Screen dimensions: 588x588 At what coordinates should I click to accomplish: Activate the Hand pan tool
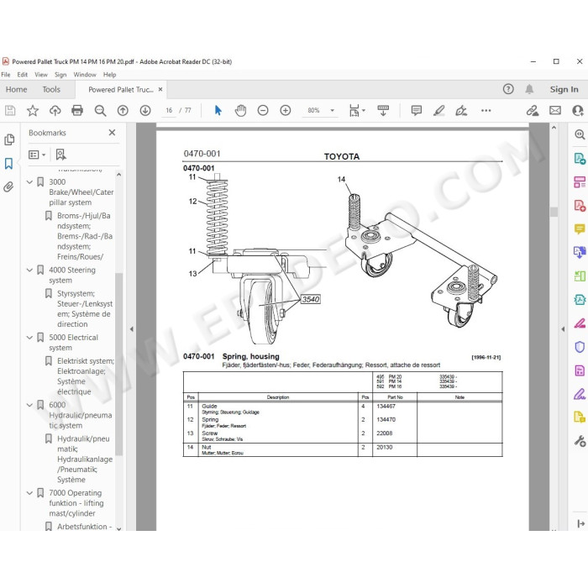(x=240, y=110)
